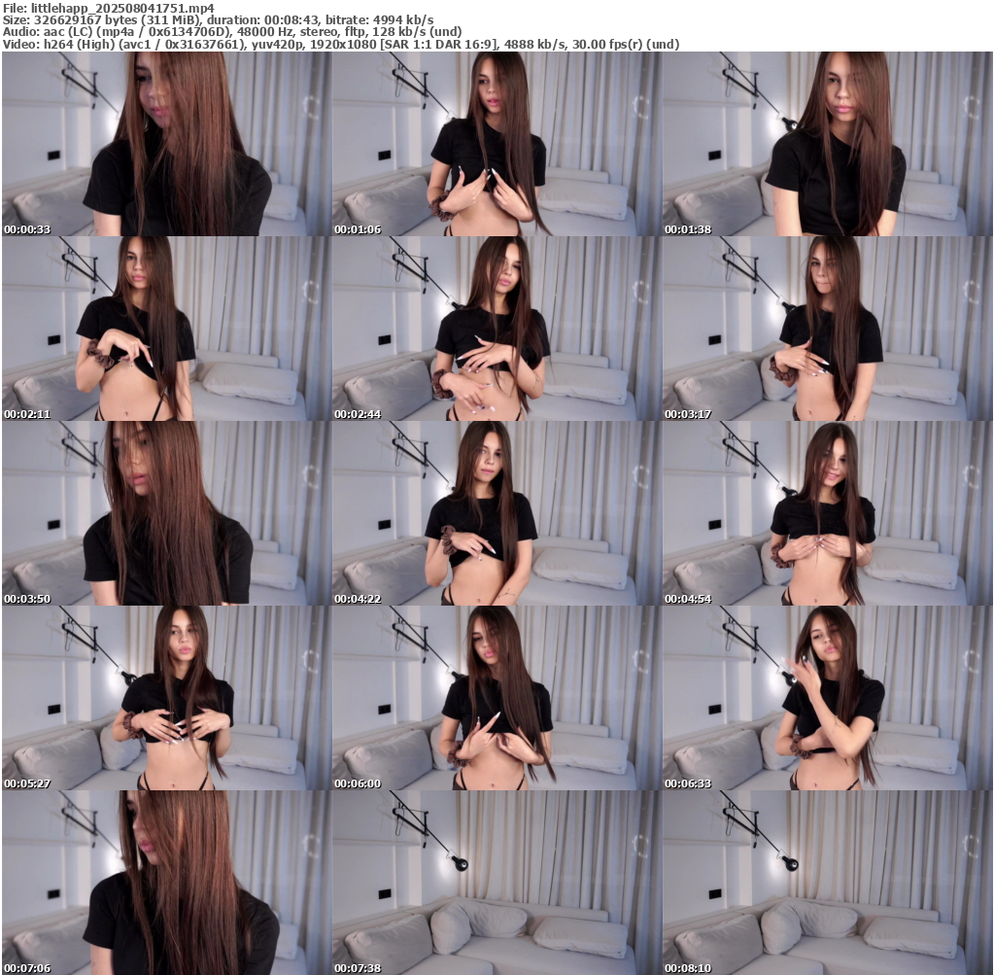Screen dimensions: 995x975
Task: Select the empty sofa frame at 00:07:38
Action: [497, 883]
